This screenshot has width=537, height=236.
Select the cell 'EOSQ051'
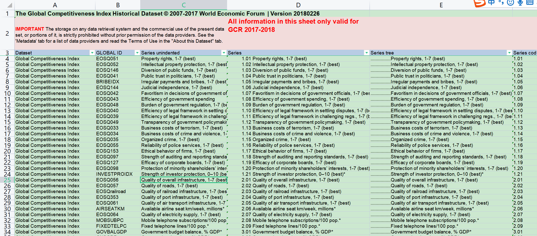pyautogui.click(x=118, y=58)
